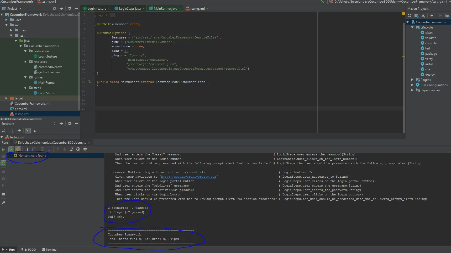Image resolution: width=451 pixels, height=253 pixels.
Task: Toggle Autoscroll to Source in Structure panel
Action: 28,131
